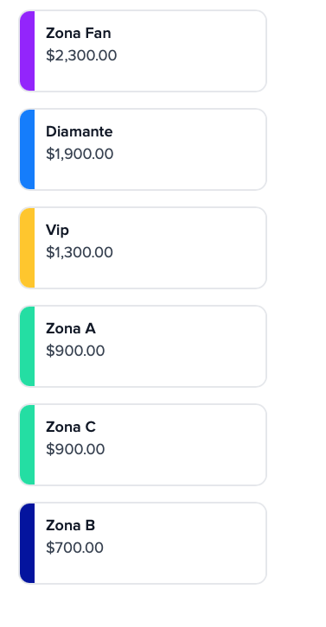Click the purple Zona Fan color bar
This screenshot has width=326, height=627.
(27, 51)
